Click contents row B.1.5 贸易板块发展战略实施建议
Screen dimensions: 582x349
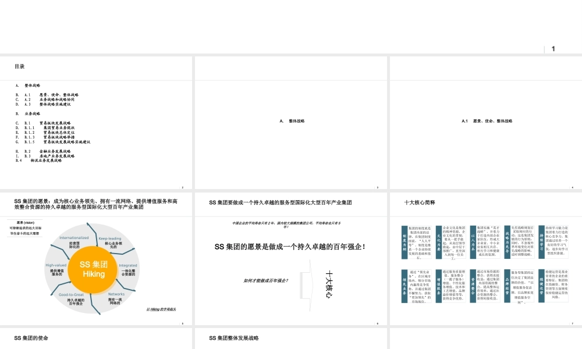tap(53, 142)
